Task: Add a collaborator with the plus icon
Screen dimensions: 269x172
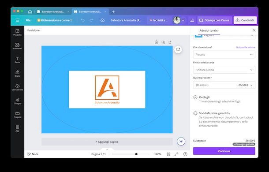Action: tap(183, 20)
